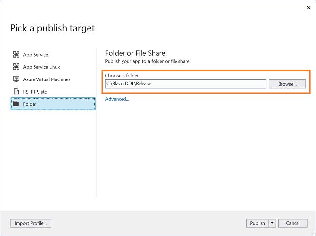The width and height of the screenshot is (316, 236).
Task: Click the Import Profile... button
Action: coord(31,223)
